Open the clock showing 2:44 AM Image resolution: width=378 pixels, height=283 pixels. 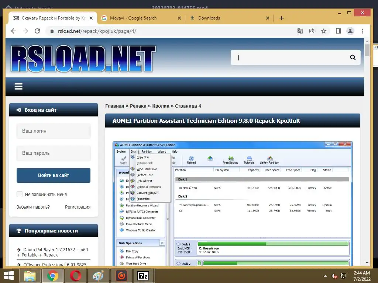point(362,276)
